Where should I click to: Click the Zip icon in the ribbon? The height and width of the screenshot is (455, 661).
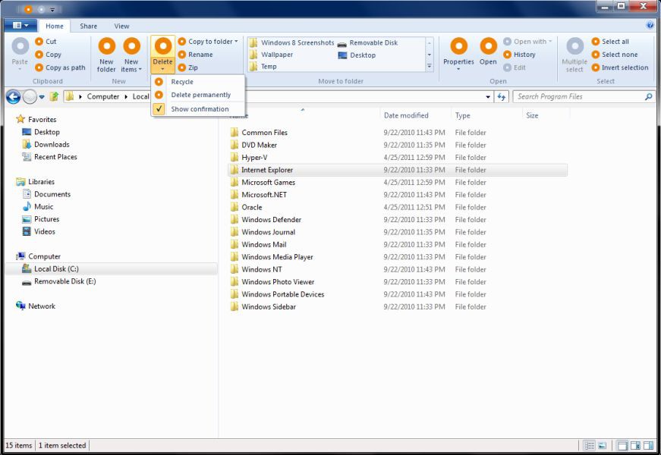[182, 67]
